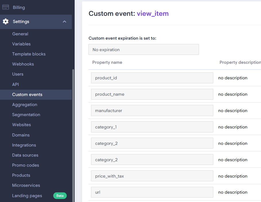261x202 pixels.
Task: Go to Segmentation settings
Action: 26,115
